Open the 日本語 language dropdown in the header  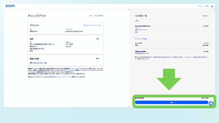[207, 6]
